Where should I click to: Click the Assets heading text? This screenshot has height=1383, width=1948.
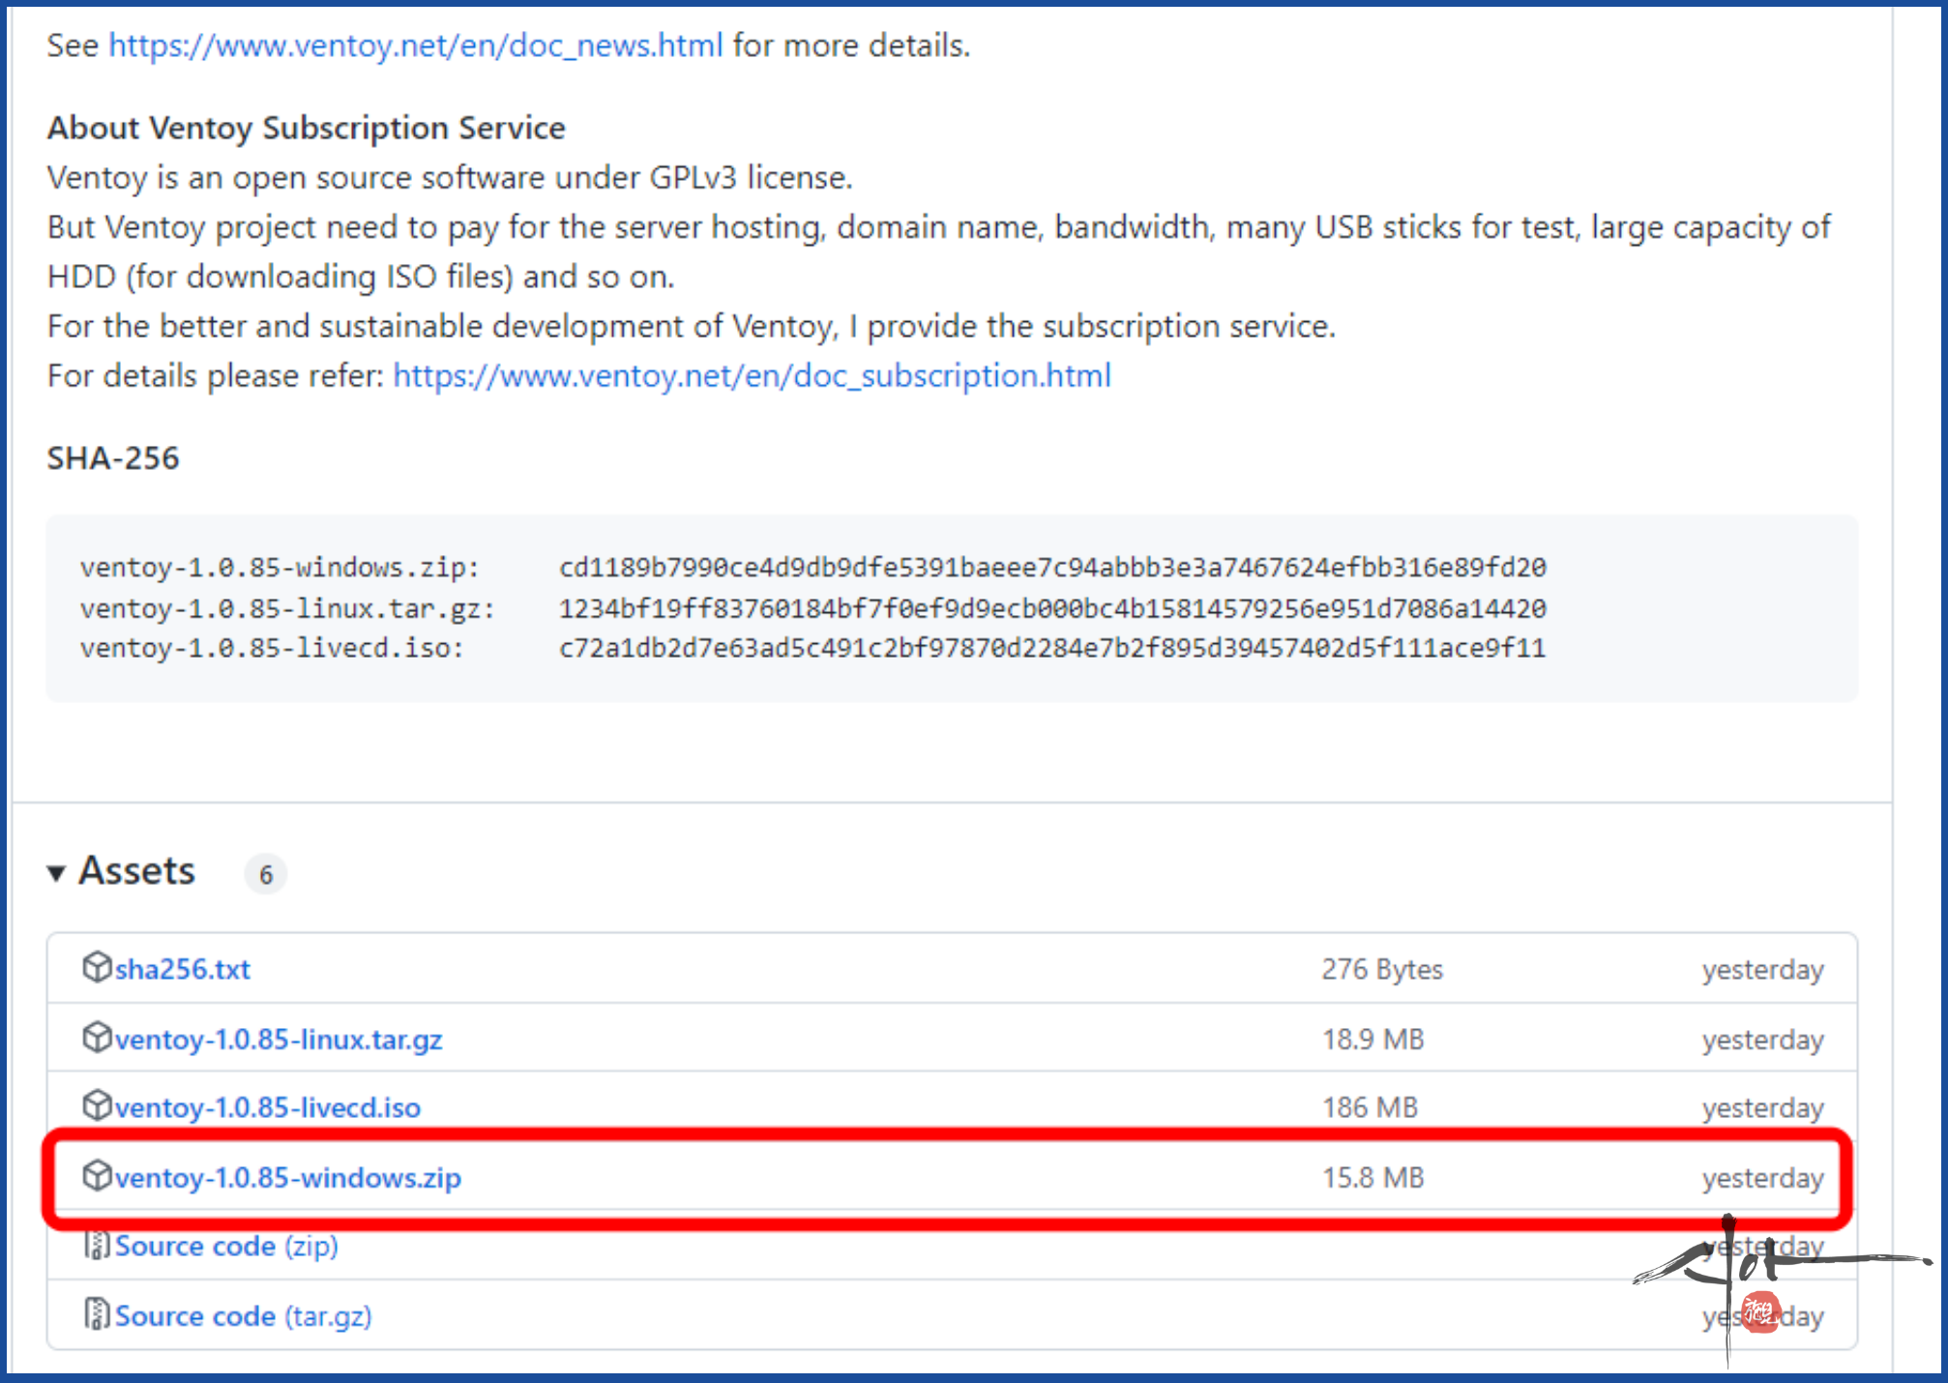coord(136,871)
